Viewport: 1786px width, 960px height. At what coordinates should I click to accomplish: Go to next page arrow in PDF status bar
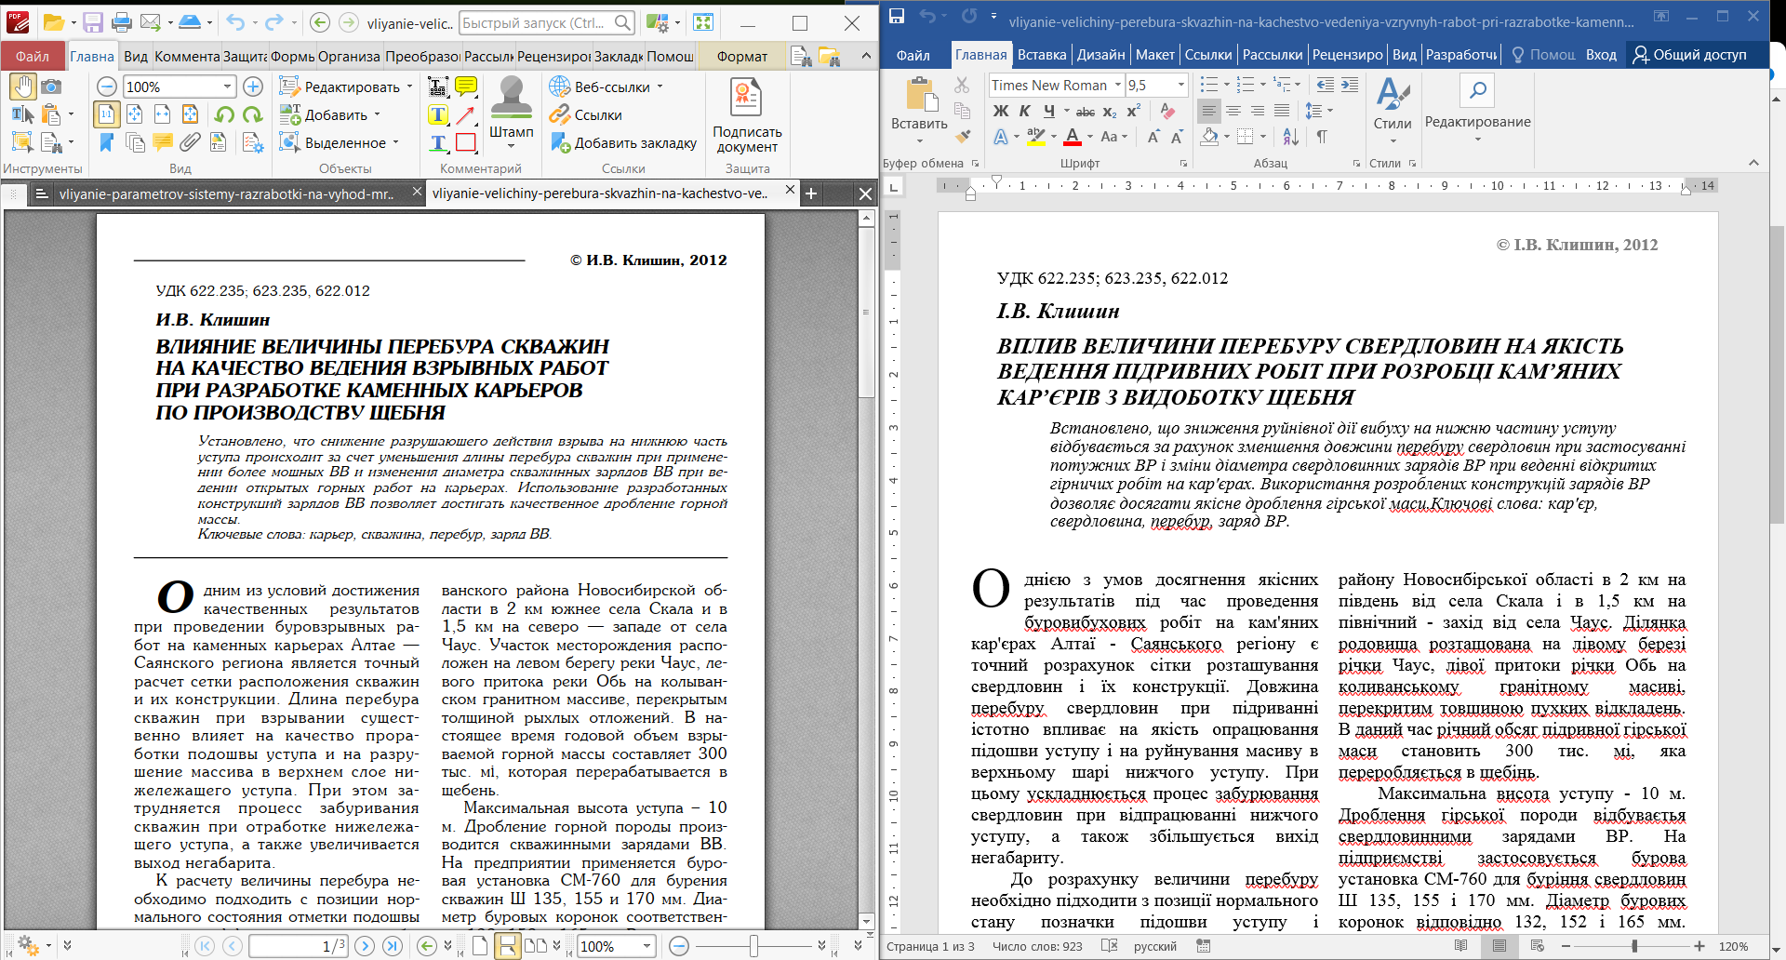pos(366,946)
